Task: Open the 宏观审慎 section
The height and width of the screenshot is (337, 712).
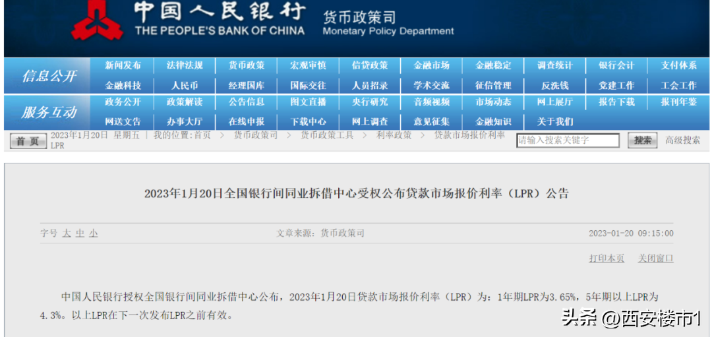Action: (309, 66)
